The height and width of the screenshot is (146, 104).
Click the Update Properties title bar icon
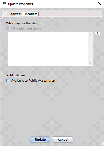click(5, 4)
